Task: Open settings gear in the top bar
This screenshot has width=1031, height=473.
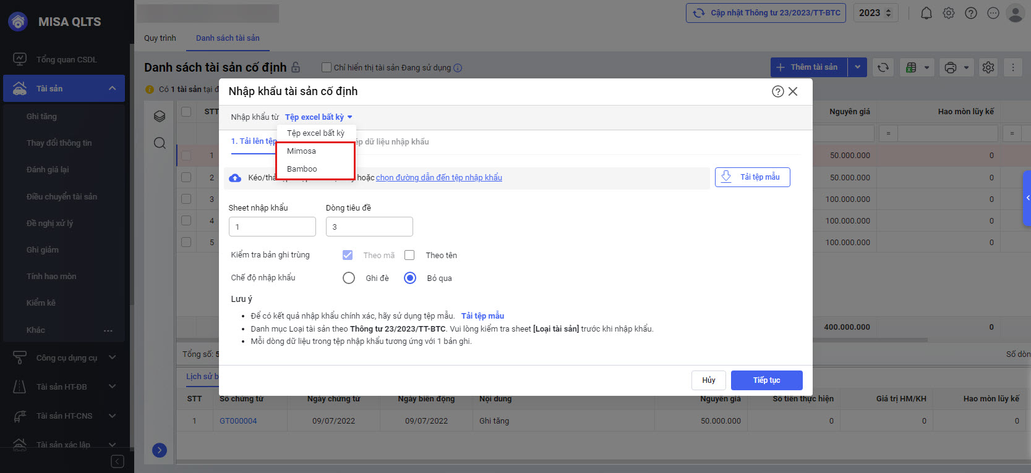Action: 948,13
